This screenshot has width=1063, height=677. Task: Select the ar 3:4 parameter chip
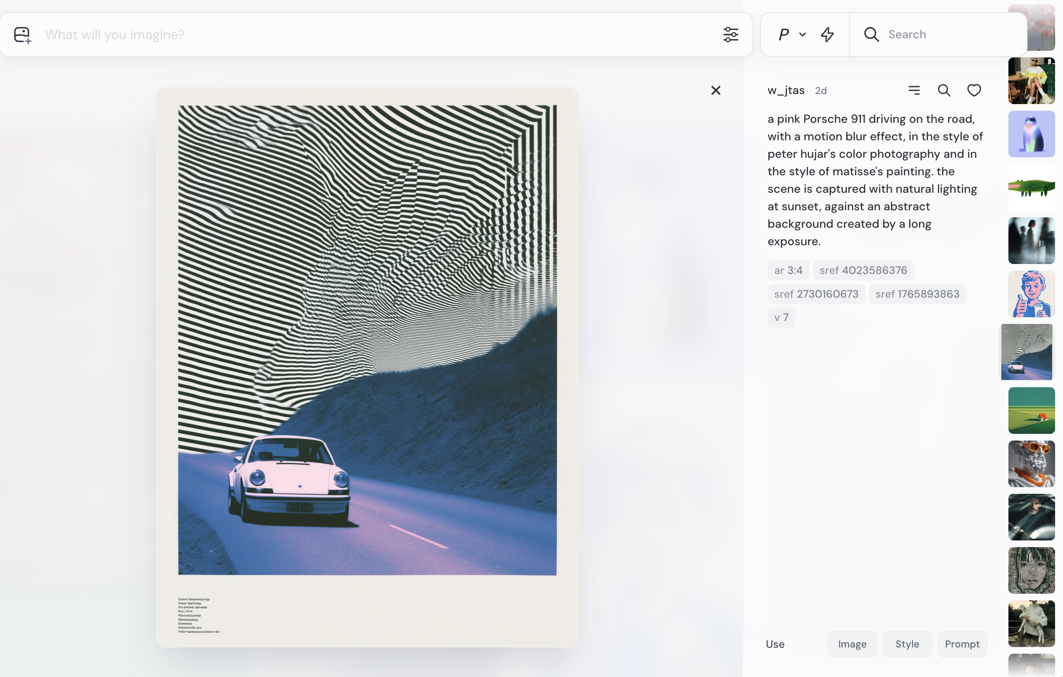pyautogui.click(x=788, y=270)
